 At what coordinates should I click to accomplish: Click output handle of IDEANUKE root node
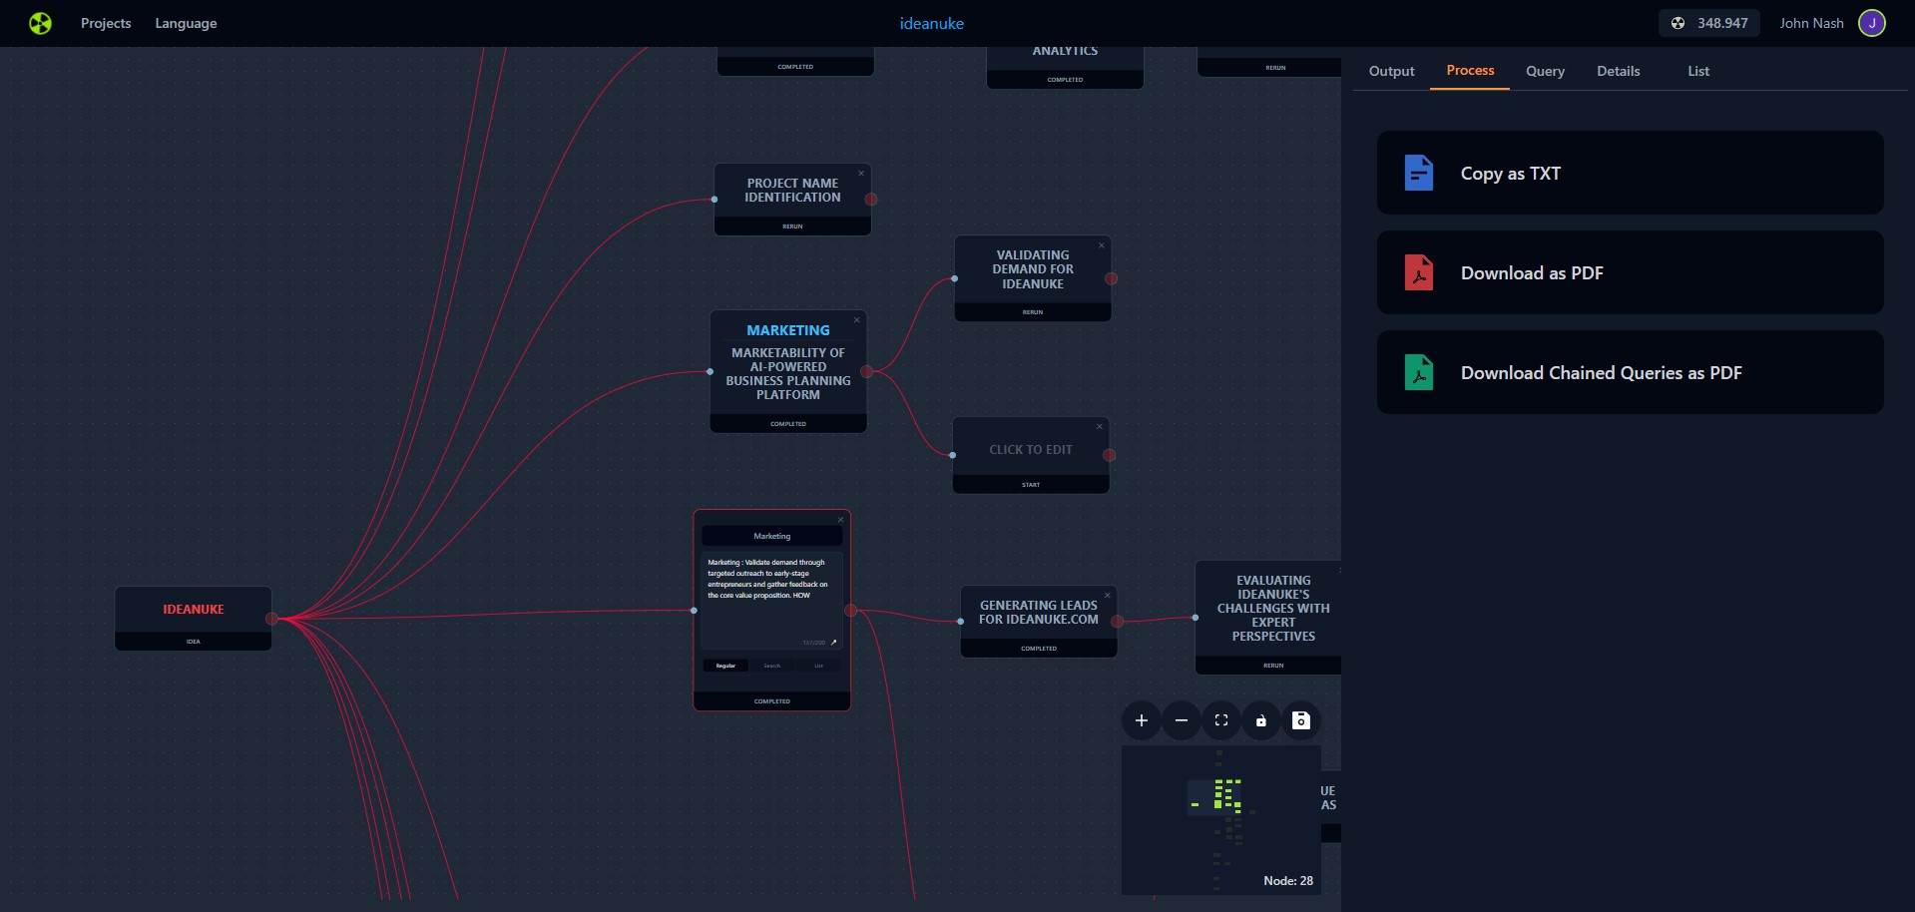tap(271, 619)
